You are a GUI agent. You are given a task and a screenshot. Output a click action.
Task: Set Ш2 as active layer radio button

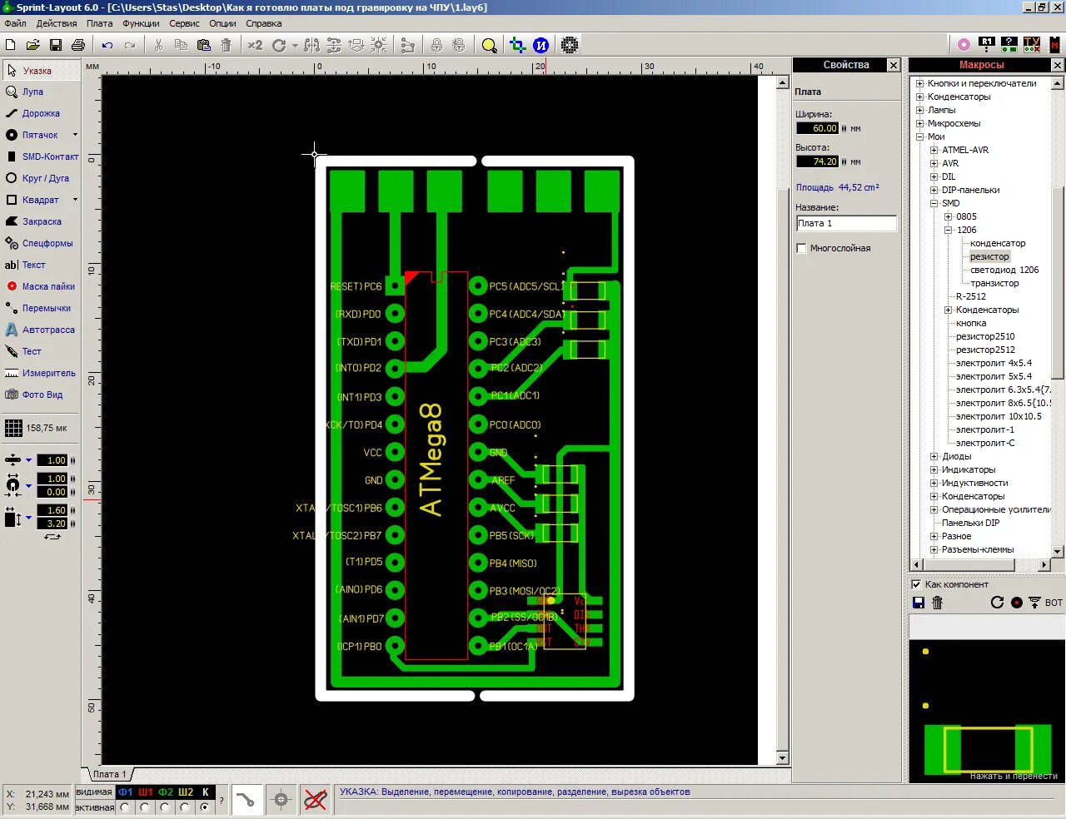(x=185, y=807)
